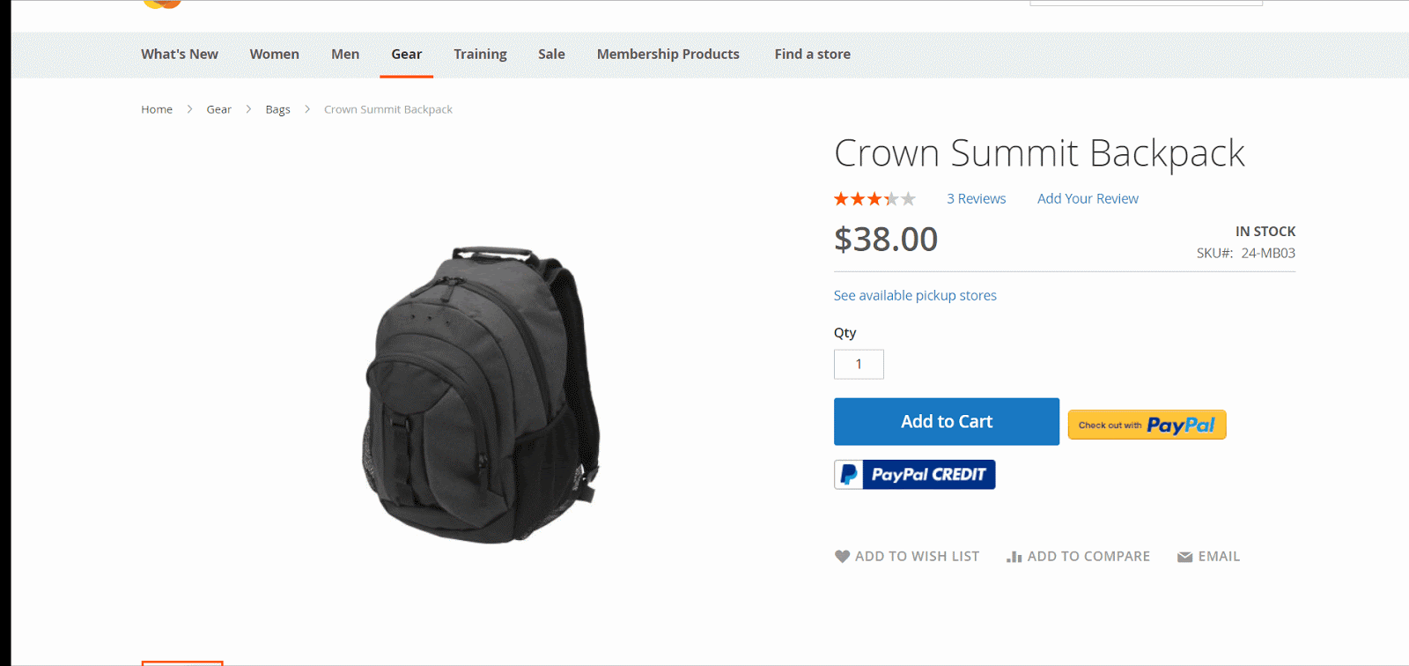
Task: Select the Training menu item
Action: click(480, 55)
